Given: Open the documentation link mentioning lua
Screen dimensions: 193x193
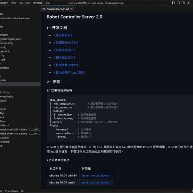Looking at the screenshot, I should 69,73.
